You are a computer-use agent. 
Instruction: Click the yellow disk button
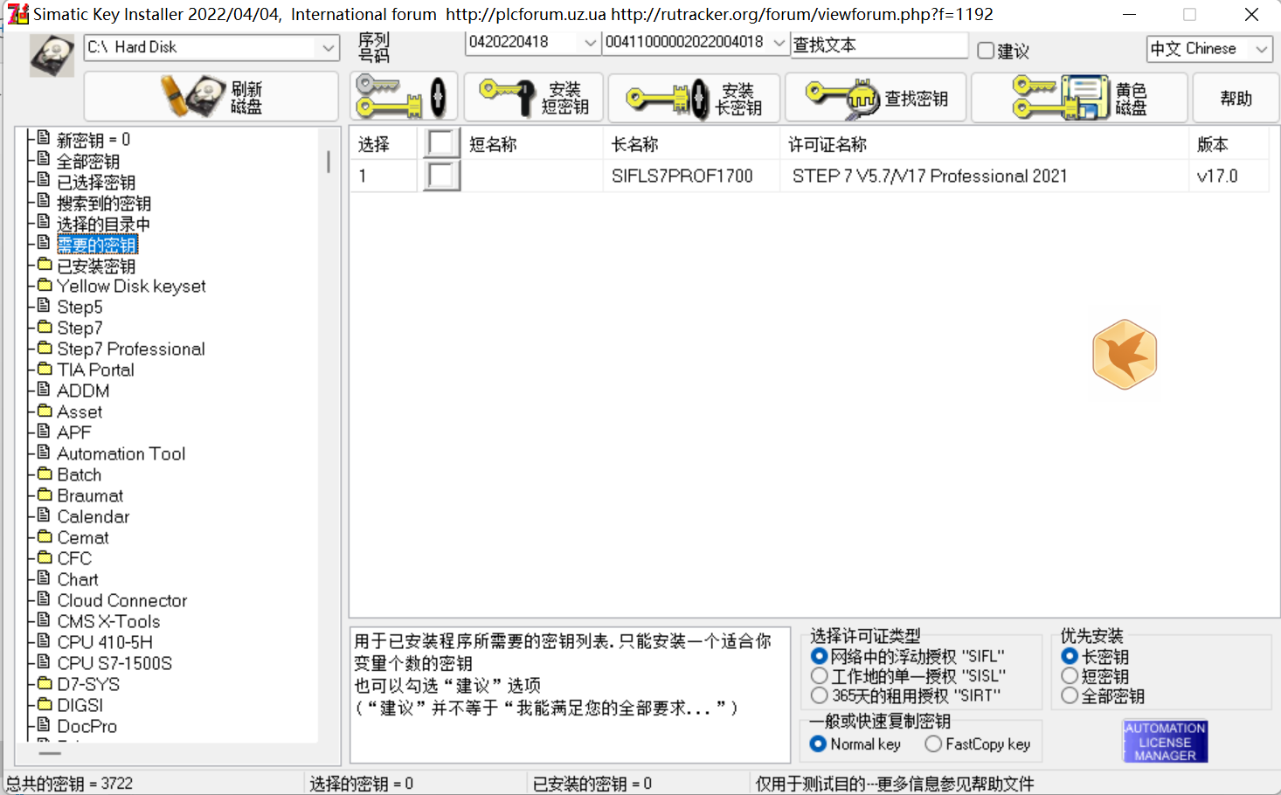[1079, 96]
